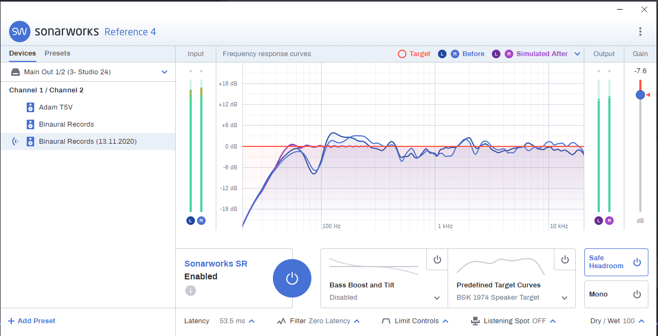Screen dimensions: 658x336
Task: Click the output R channel badge
Action: coord(609,221)
